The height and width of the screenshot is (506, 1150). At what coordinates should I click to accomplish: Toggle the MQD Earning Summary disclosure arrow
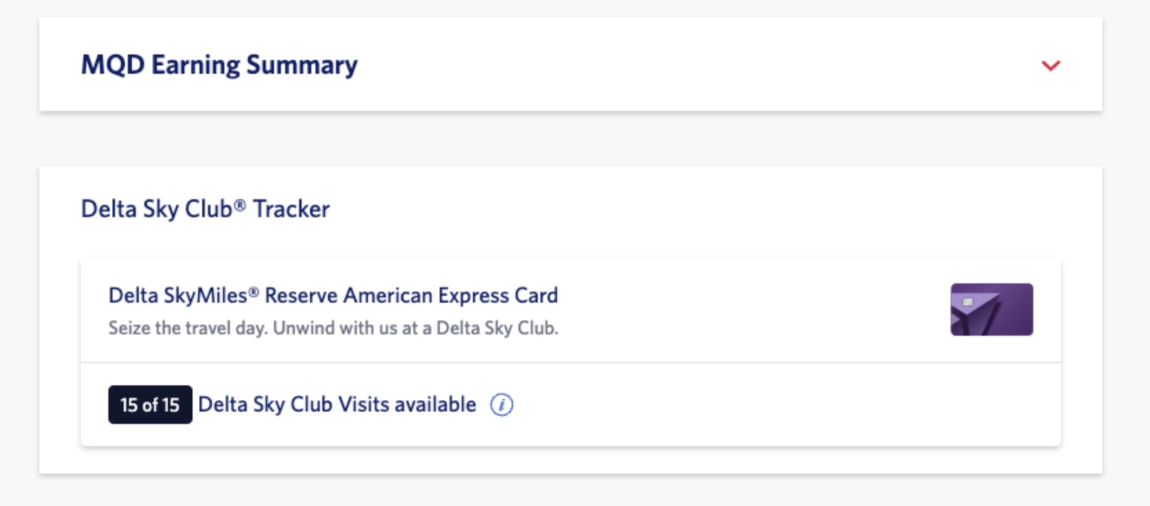(x=1049, y=66)
